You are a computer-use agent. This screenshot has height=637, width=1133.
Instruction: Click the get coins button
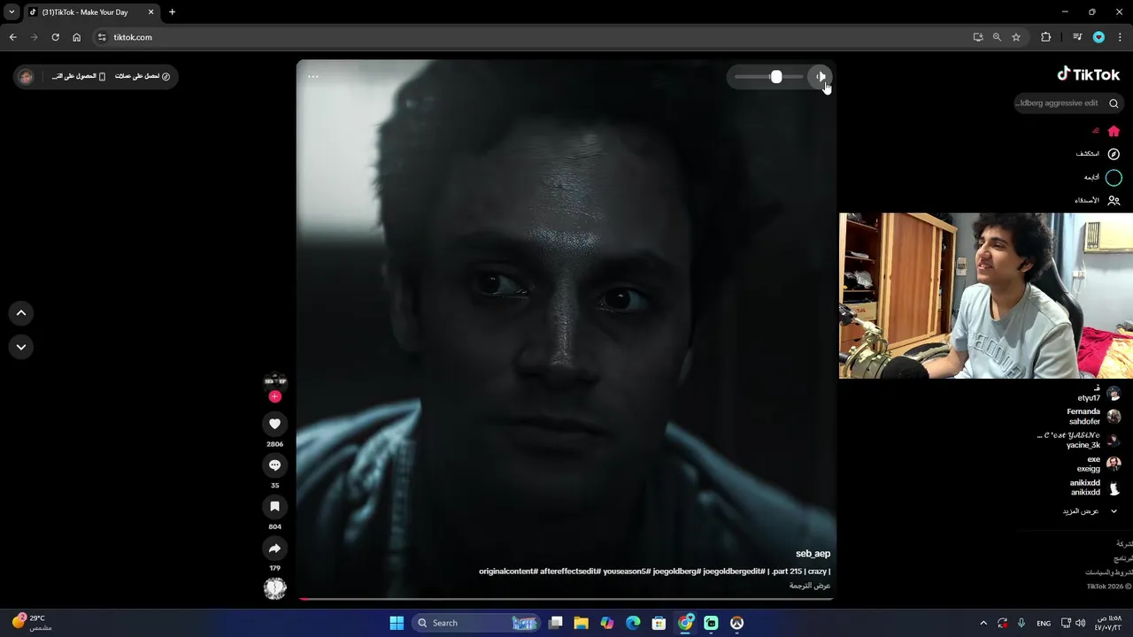click(143, 77)
